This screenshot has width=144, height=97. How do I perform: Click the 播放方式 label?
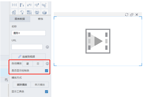point(17,78)
